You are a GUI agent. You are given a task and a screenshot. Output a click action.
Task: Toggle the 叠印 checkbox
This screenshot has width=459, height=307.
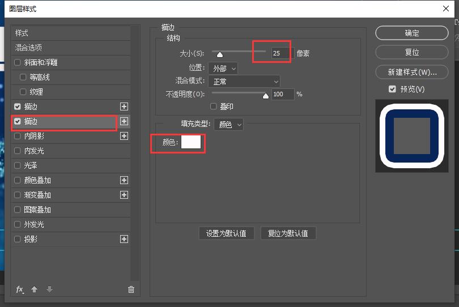click(214, 106)
